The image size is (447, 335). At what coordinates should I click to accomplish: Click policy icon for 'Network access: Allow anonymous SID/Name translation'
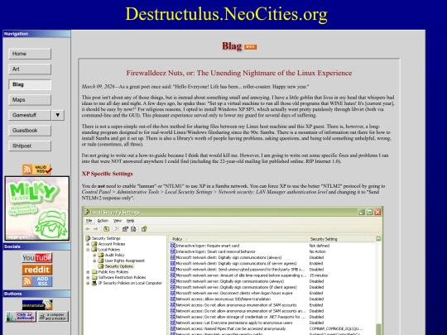173,299
